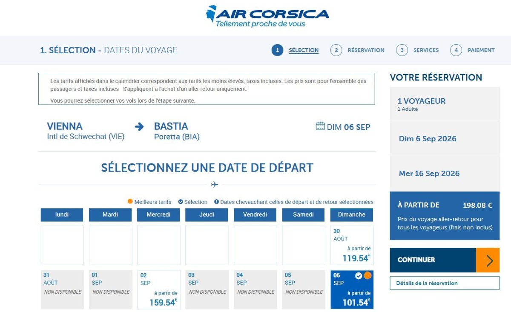Screen dimensions: 511x312
Task: Click step 4 circle for Paiement
Action: point(456,50)
